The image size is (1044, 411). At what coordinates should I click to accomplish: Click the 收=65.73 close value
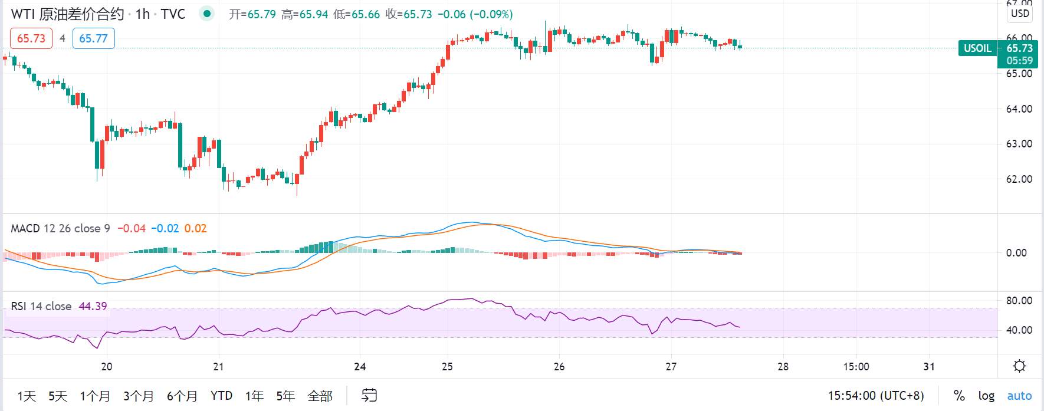pos(409,14)
